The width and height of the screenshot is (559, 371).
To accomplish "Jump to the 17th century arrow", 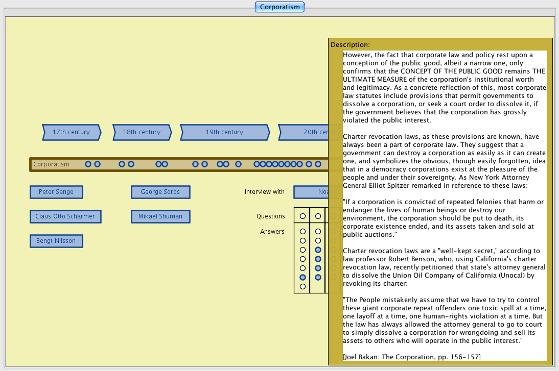I will tap(71, 132).
